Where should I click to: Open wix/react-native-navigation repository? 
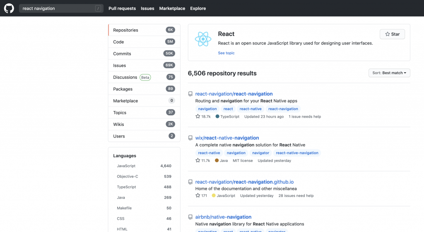227,138
